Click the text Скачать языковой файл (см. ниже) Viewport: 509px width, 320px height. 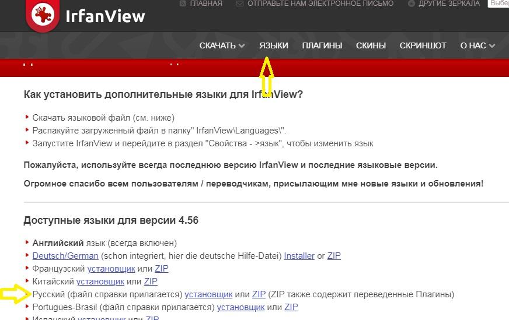point(103,118)
